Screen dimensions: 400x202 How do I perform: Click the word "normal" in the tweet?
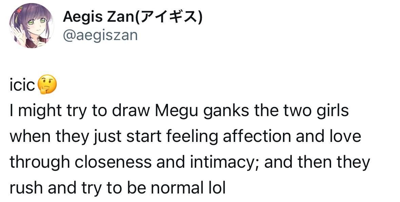(176, 188)
